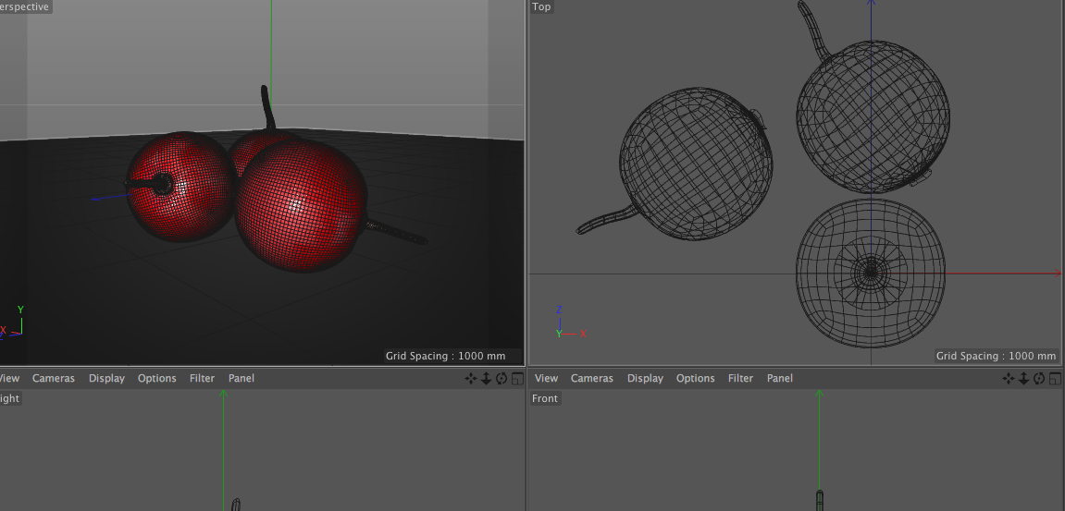This screenshot has width=1065, height=511.
Task: Select the front red cherry in Perspective view
Action: 300,205
